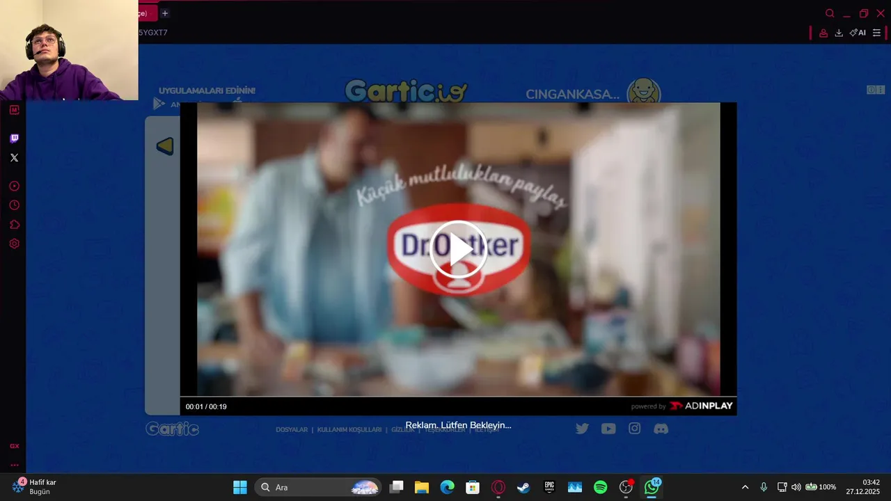Click UYGULAMALARI EDİNİN! text

207,90
